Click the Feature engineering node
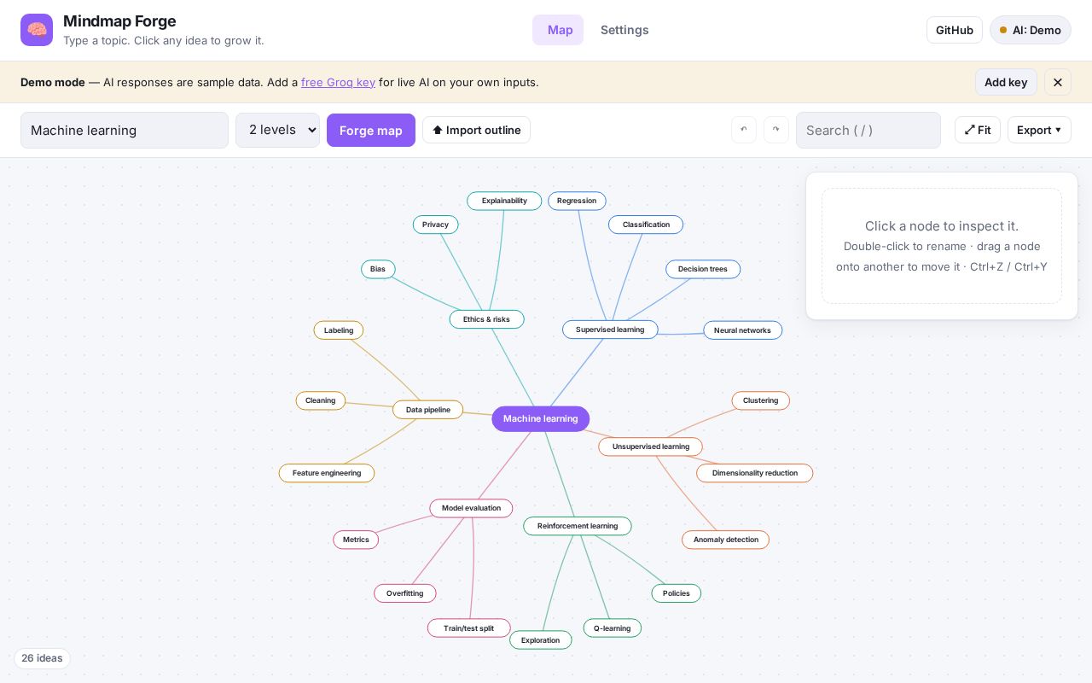The image size is (1092, 683). (x=327, y=473)
